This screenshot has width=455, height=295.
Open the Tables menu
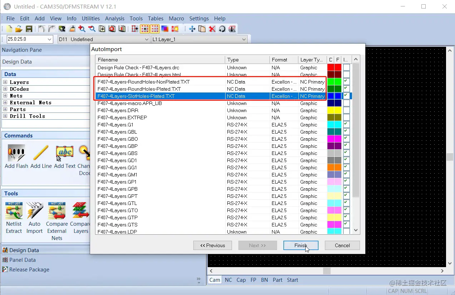[155, 19]
